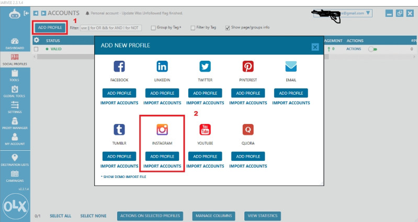The width and height of the screenshot is (418, 222).
Task: Add a Facebook profile
Action: click(119, 93)
